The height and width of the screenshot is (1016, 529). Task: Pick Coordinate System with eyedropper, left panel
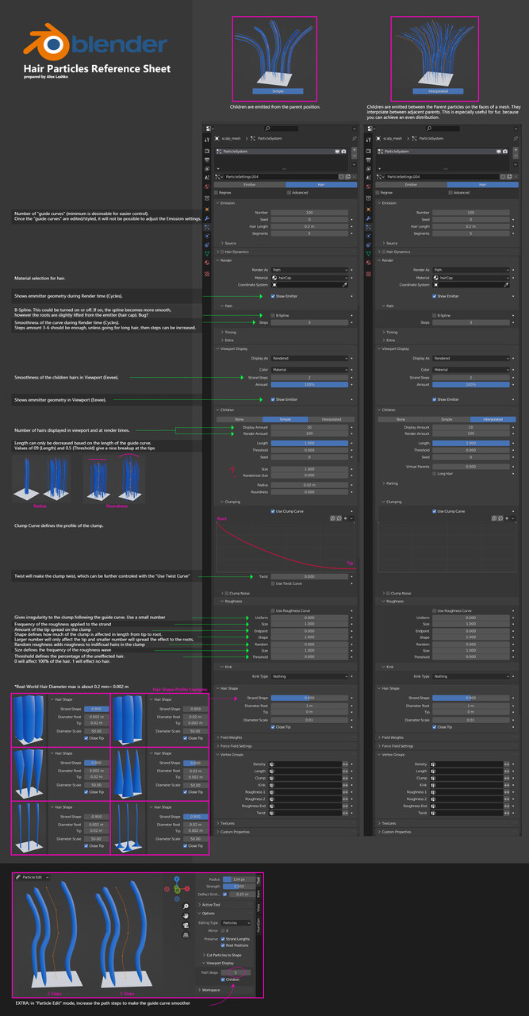344,284
